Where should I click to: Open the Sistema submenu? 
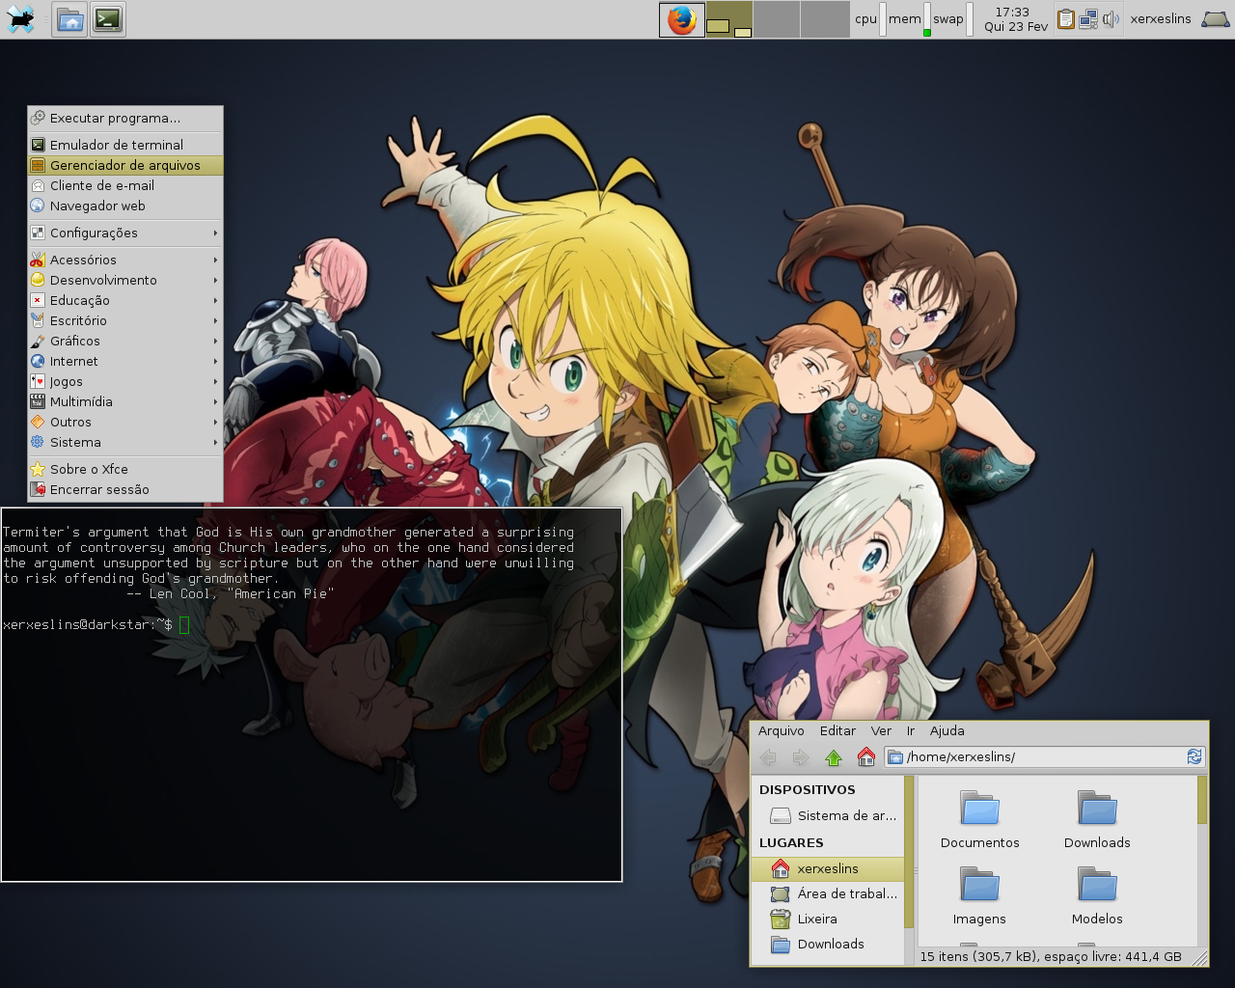coord(125,442)
